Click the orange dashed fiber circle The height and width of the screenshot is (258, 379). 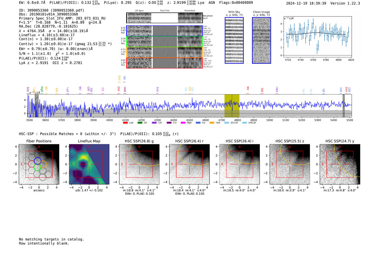coord(43,164)
